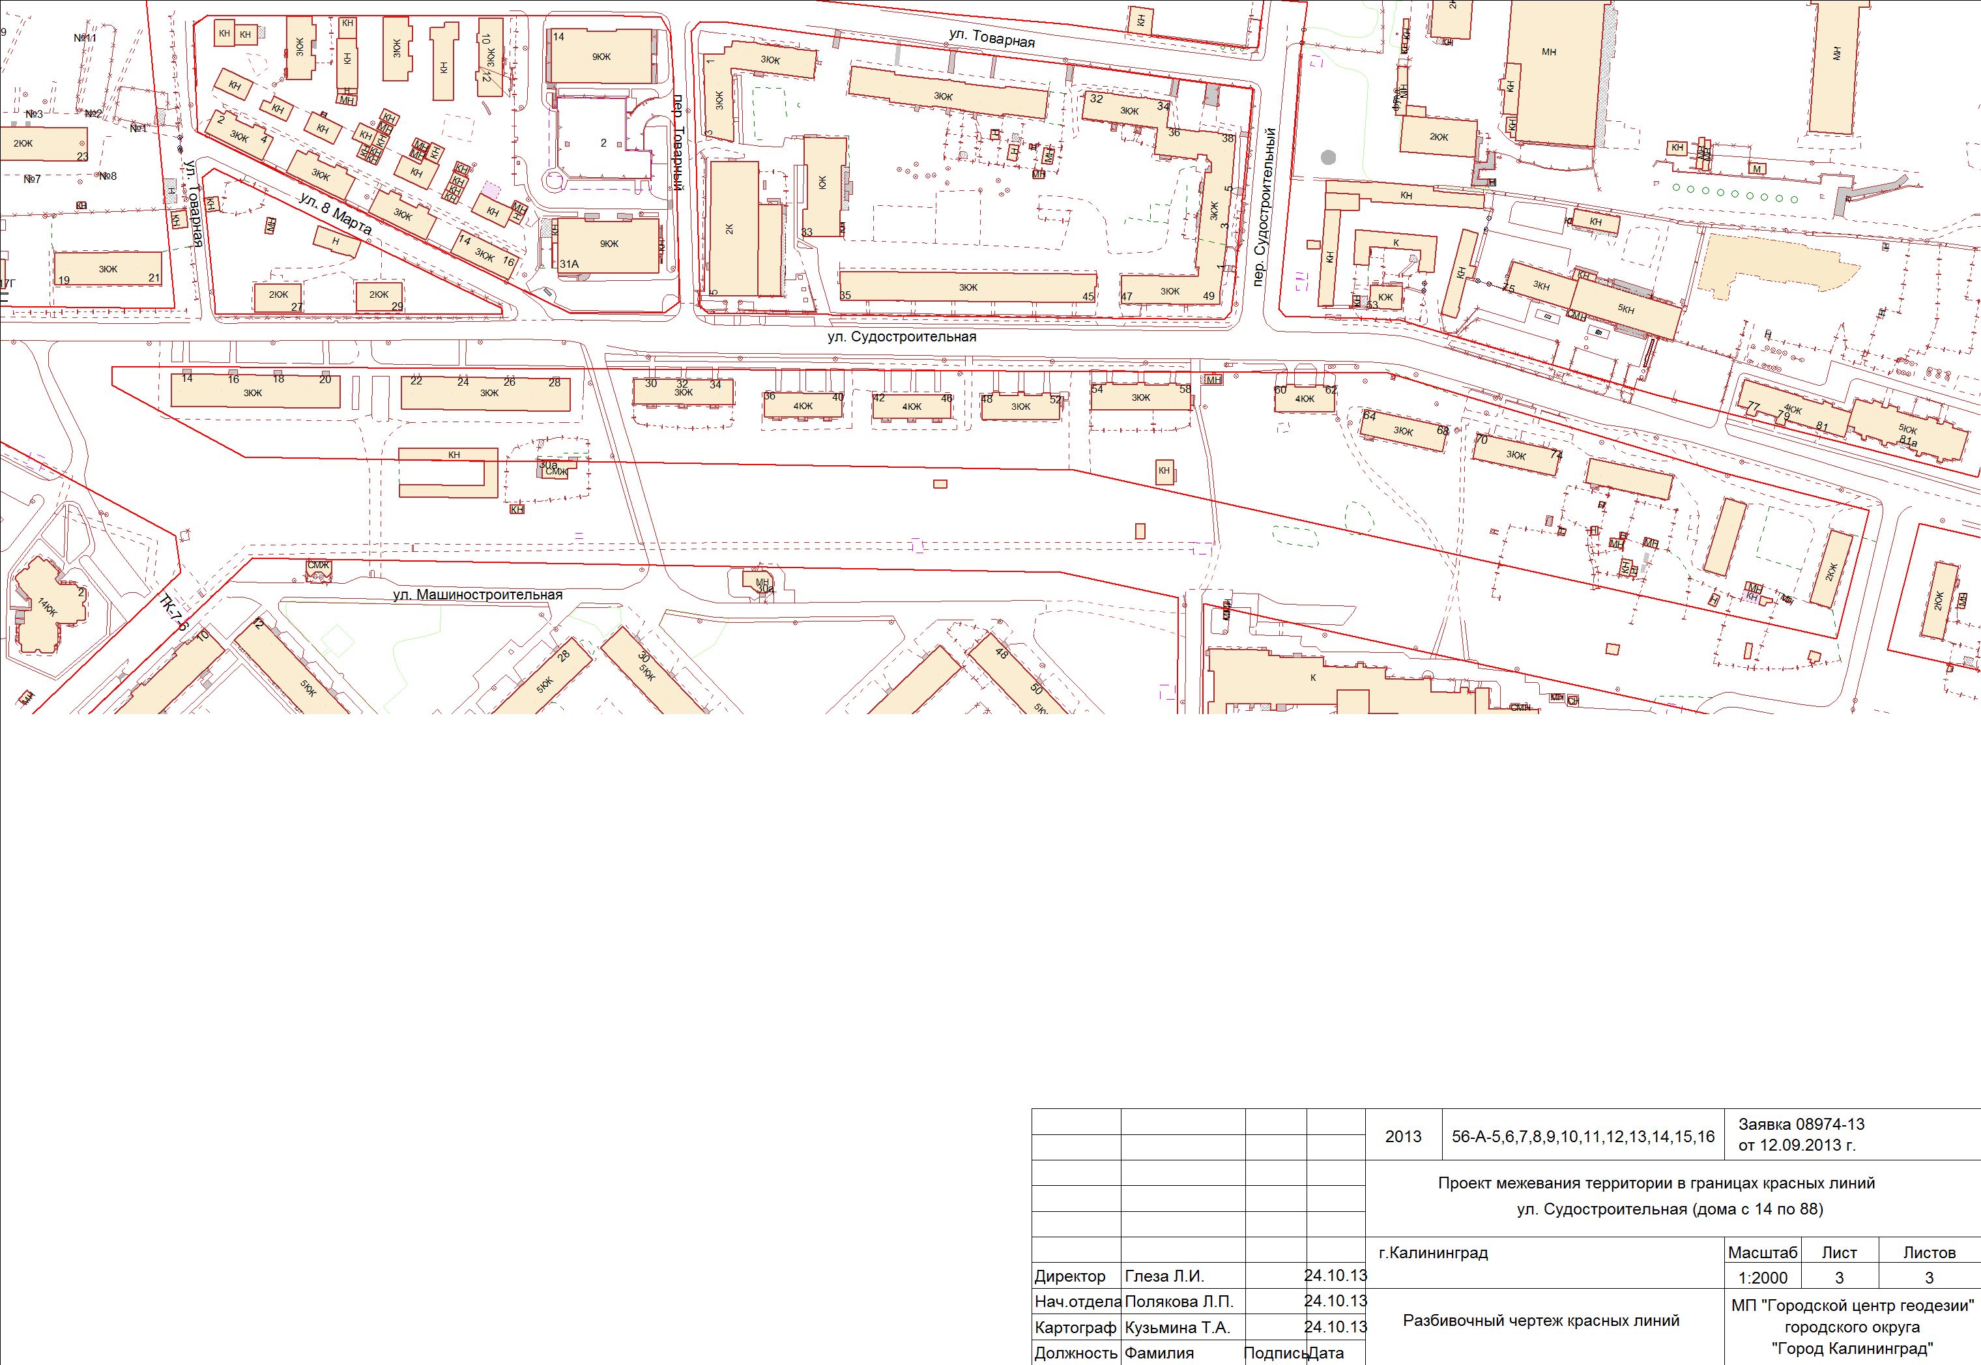Click the year '2013' cell
1981x1365 pixels.
pos(1403,1137)
